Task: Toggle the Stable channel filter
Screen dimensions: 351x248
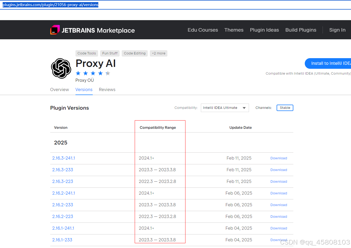Action: point(285,108)
